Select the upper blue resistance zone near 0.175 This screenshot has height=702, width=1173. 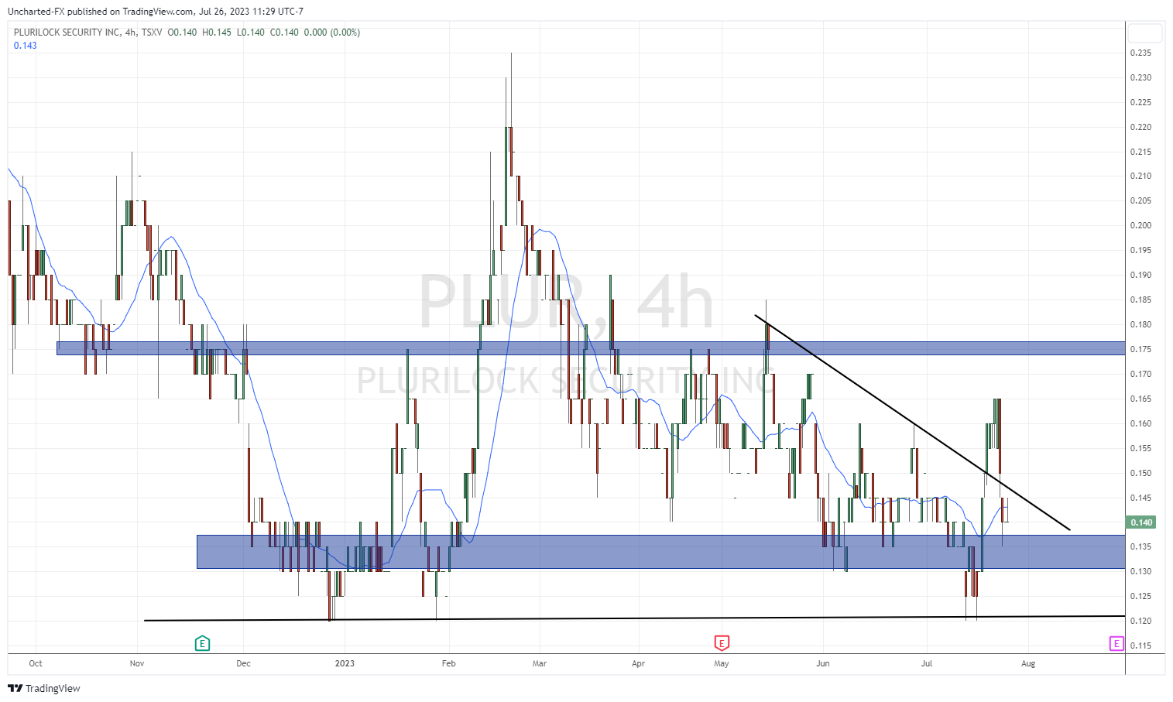(591, 348)
